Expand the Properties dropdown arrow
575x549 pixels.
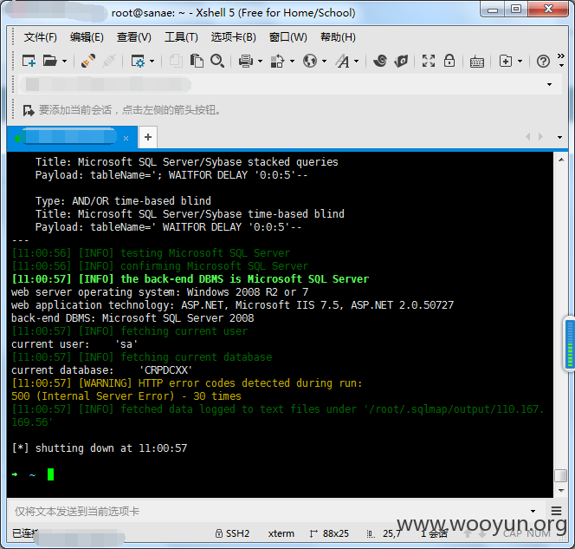click(x=152, y=61)
